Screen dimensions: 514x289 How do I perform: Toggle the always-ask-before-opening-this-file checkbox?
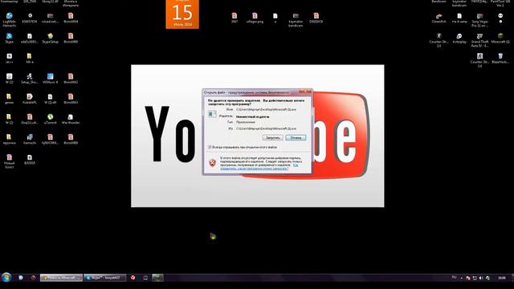210,148
